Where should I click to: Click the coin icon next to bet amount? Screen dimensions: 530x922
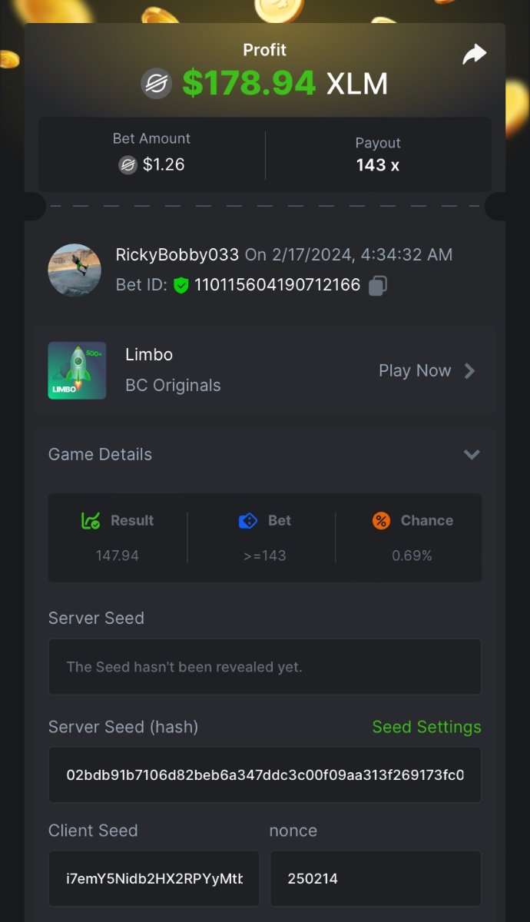(x=128, y=164)
